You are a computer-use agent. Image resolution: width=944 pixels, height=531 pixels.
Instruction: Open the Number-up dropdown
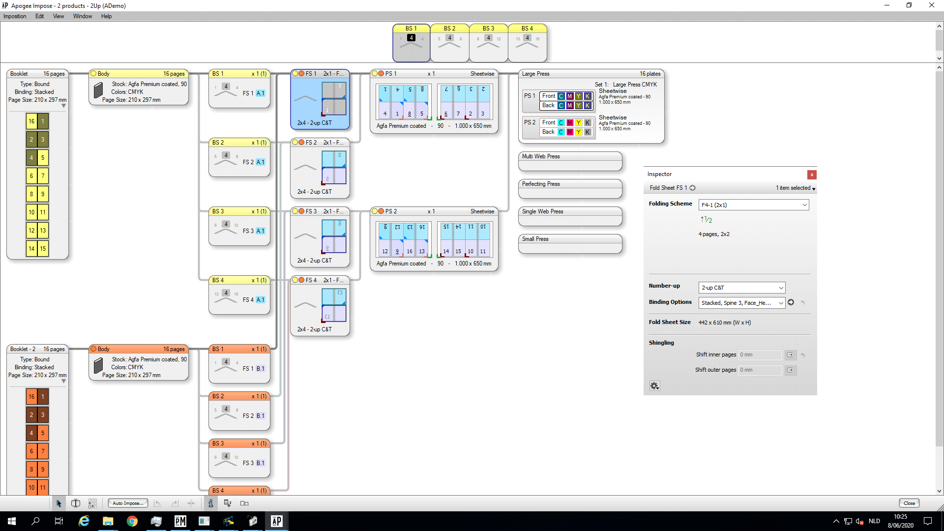(742, 288)
